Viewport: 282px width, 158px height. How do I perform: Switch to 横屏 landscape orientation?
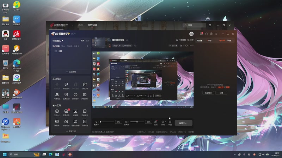[82, 41]
